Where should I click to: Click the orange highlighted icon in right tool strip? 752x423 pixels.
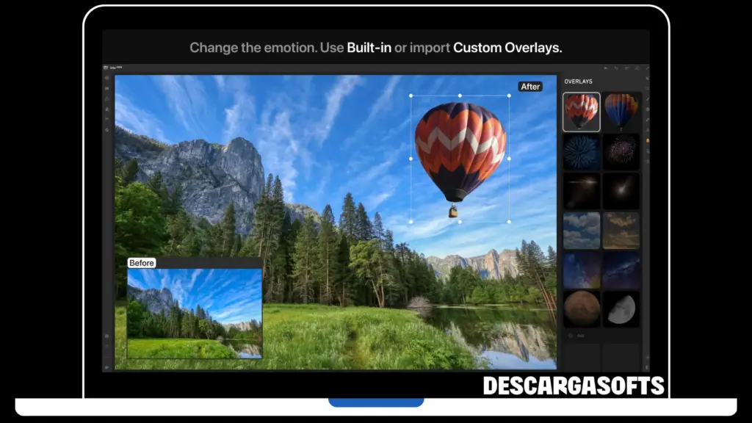tap(647, 140)
